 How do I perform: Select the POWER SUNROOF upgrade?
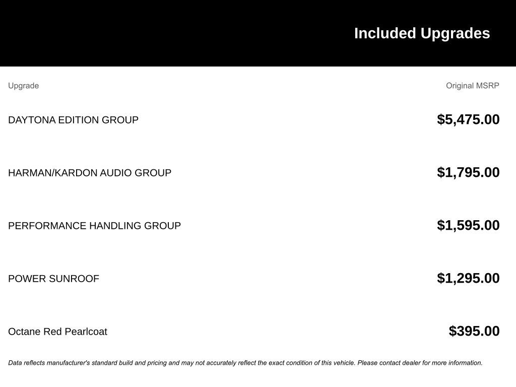tap(53, 279)
